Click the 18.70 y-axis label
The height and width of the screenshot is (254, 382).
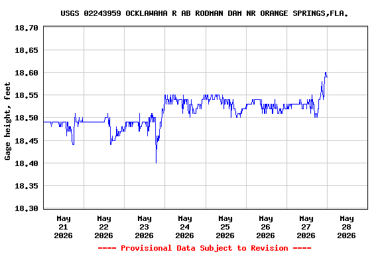[27, 28]
